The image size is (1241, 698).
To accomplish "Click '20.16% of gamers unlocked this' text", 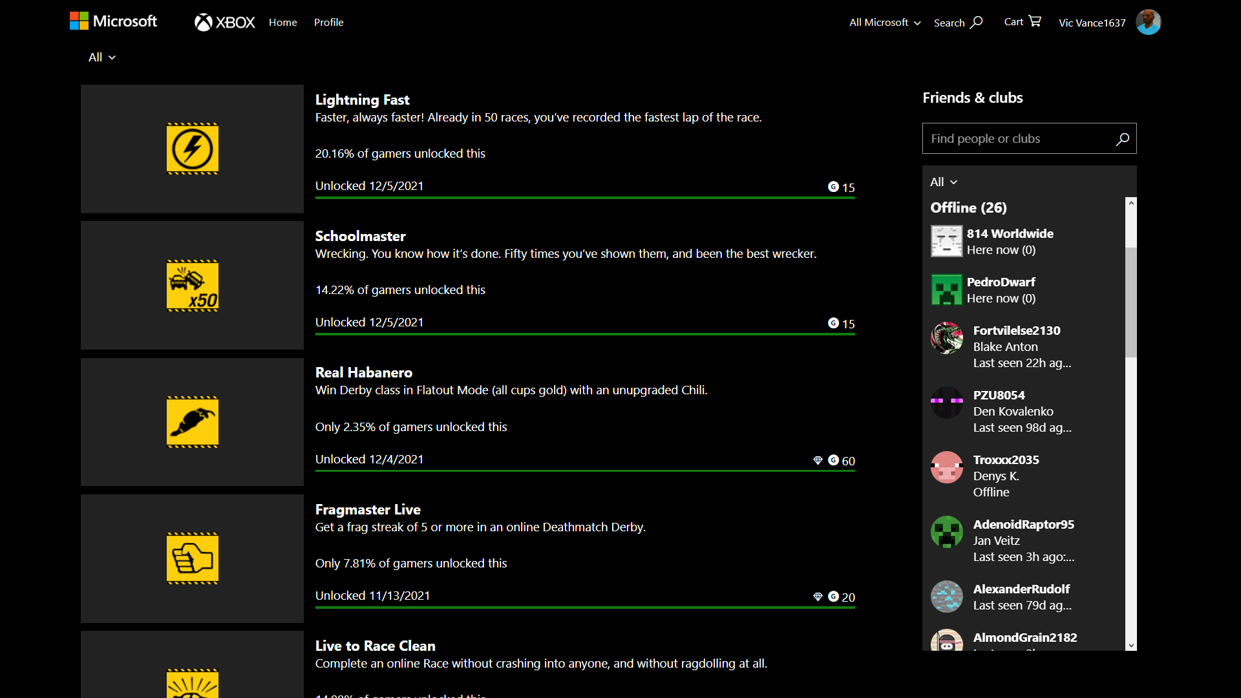I will point(400,153).
